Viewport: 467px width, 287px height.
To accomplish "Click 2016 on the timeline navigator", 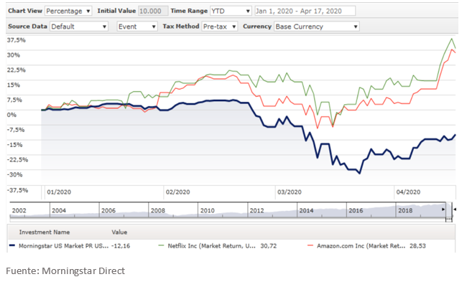I will (x=356, y=210).
